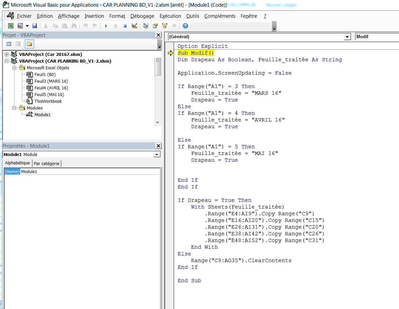Click the blue Help question mark icon

point(185,26)
